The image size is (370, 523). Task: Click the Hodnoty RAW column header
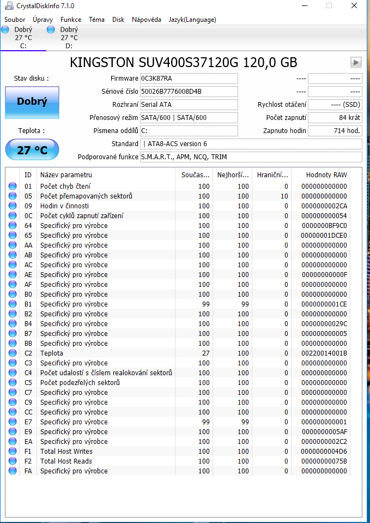click(320, 175)
